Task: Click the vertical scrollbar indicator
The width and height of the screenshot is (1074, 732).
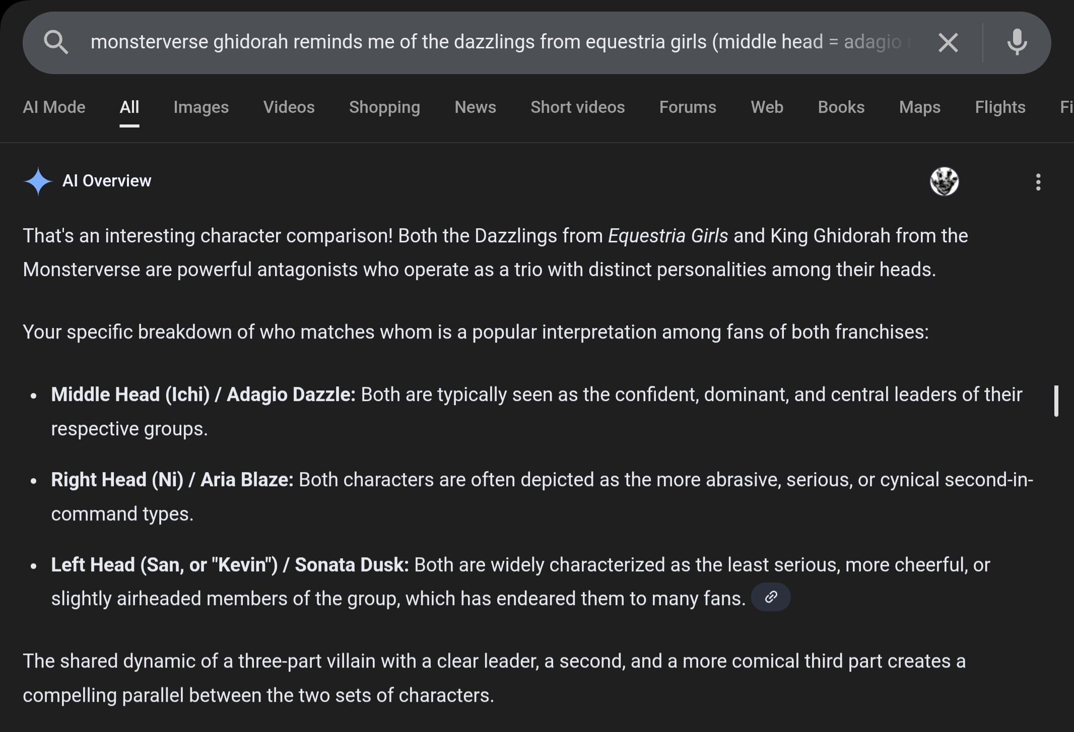Action: pyautogui.click(x=1056, y=401)
